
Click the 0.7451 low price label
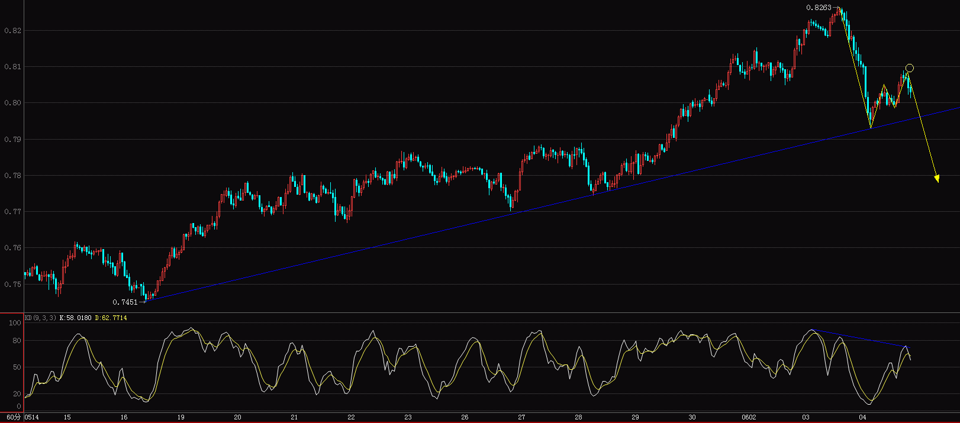125,302
